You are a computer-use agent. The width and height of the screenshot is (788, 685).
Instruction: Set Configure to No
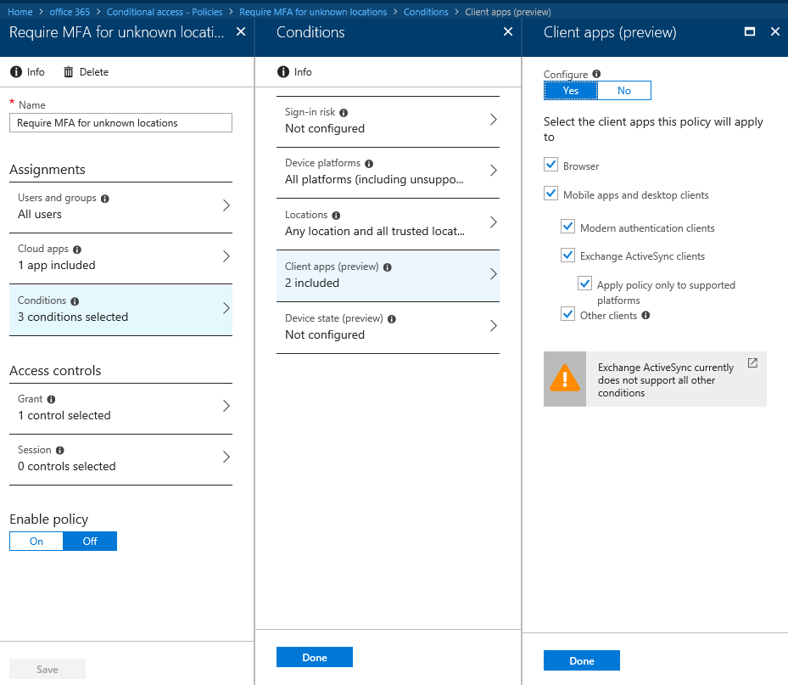(x=624, y=91)
